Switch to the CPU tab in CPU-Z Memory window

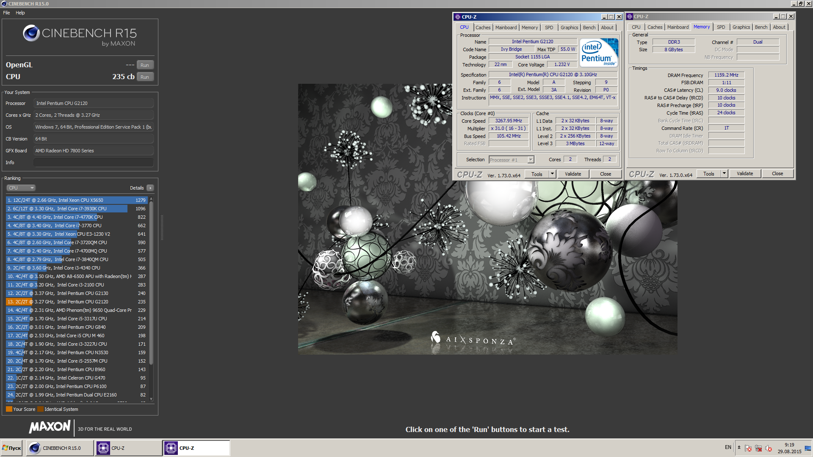tap(636, 27)
